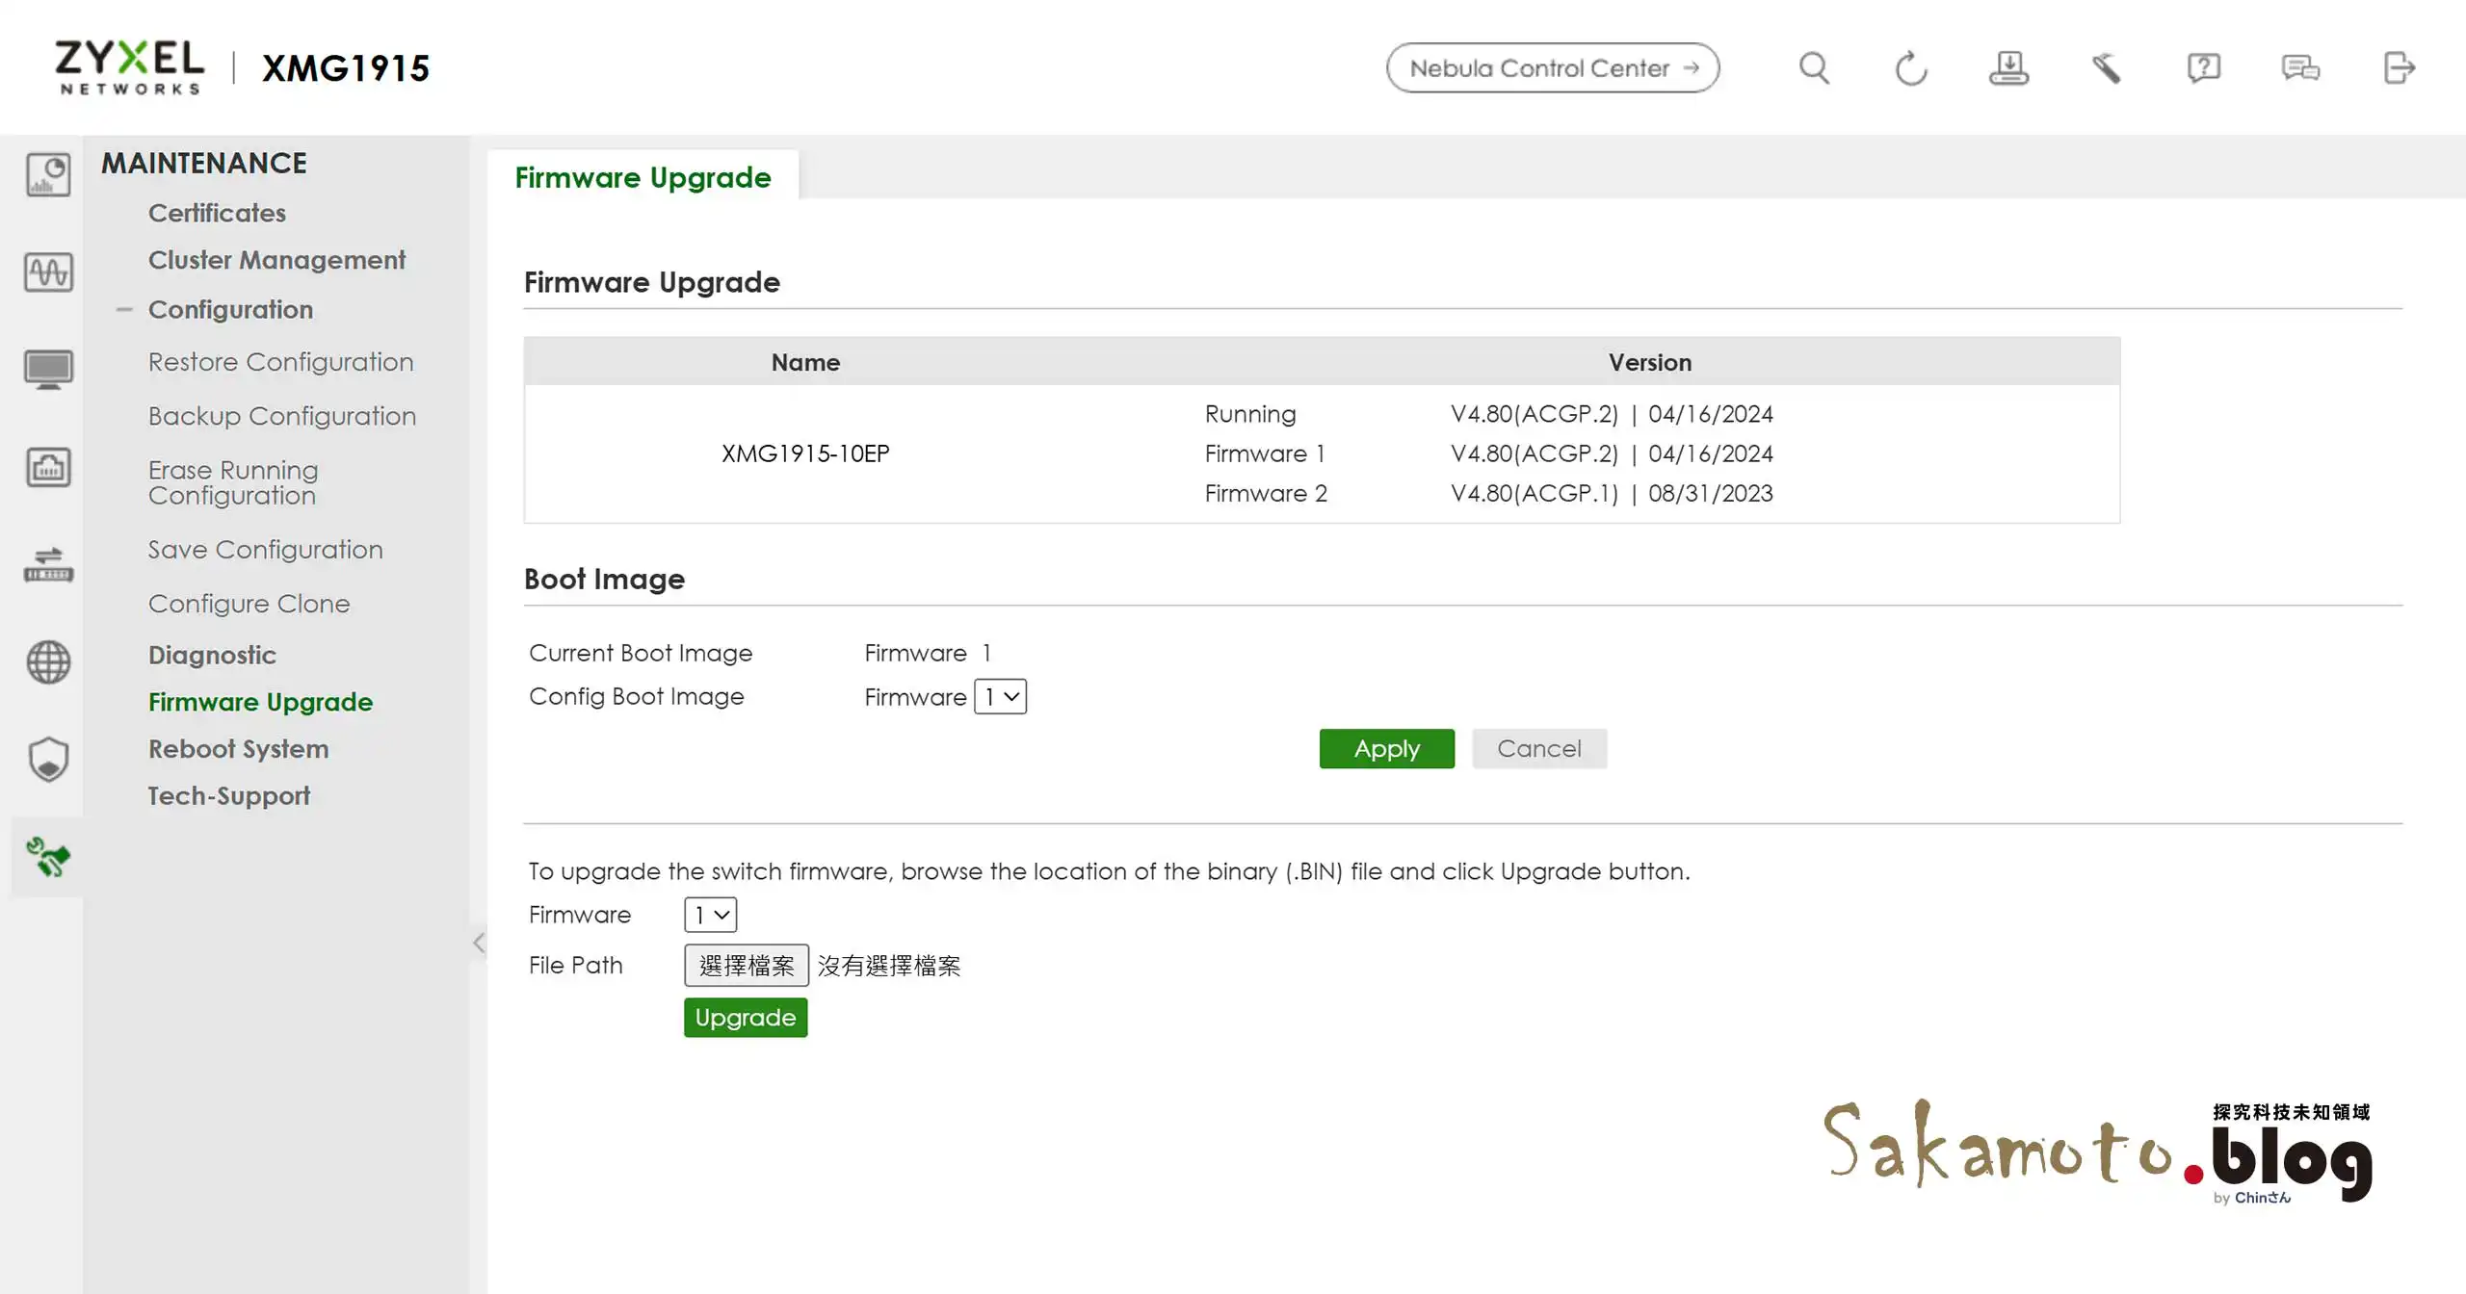
Task: Collapse the side navigation panel arrow
Action: pos(479,943)
